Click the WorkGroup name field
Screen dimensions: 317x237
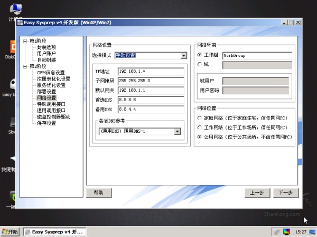(x=257, y=56)
